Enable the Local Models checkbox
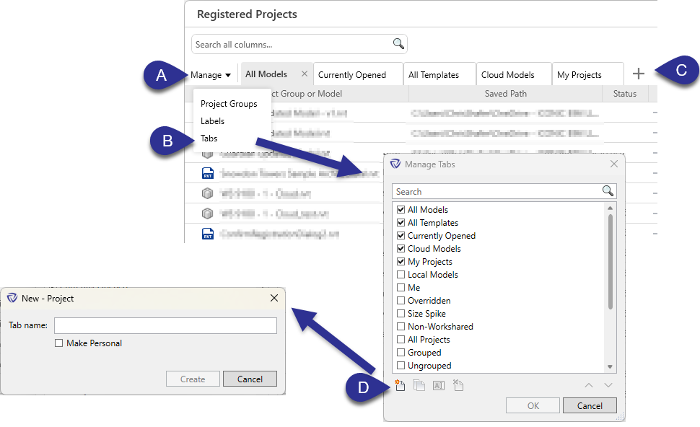The height and width of the screenshot is (427, 700). (401, 274)
